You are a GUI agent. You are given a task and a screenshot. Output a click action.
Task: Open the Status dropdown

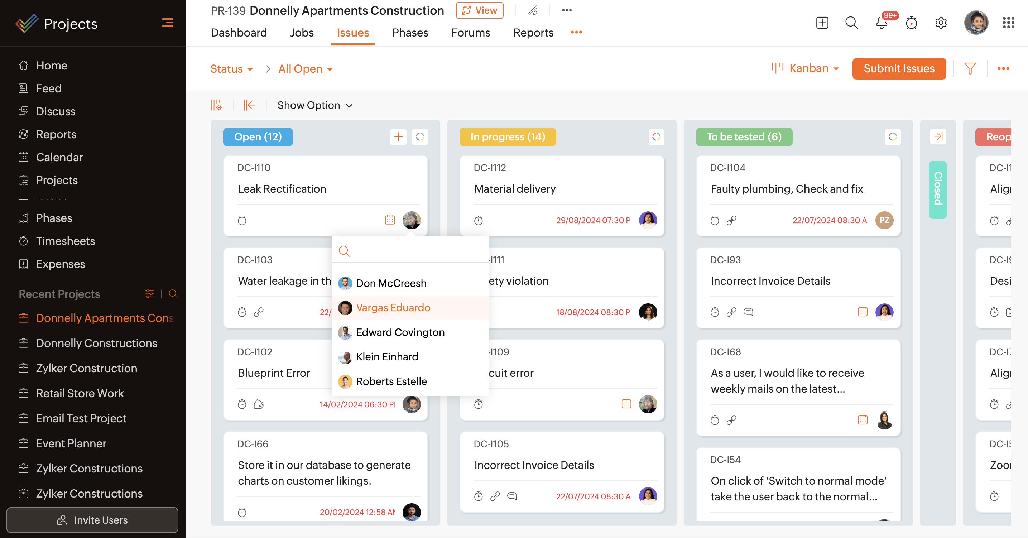point(231,69)
